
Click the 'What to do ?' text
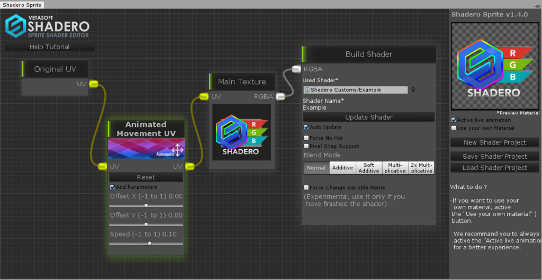tap(468, 187)
